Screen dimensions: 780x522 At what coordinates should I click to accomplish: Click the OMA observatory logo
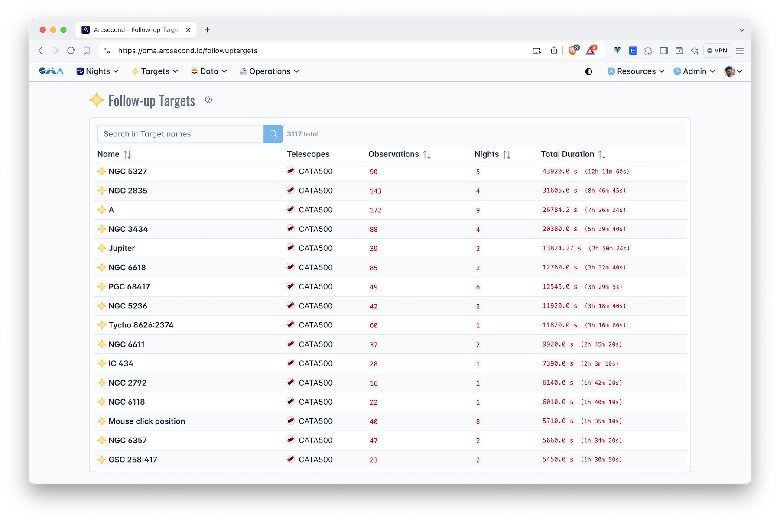(51, 71)
